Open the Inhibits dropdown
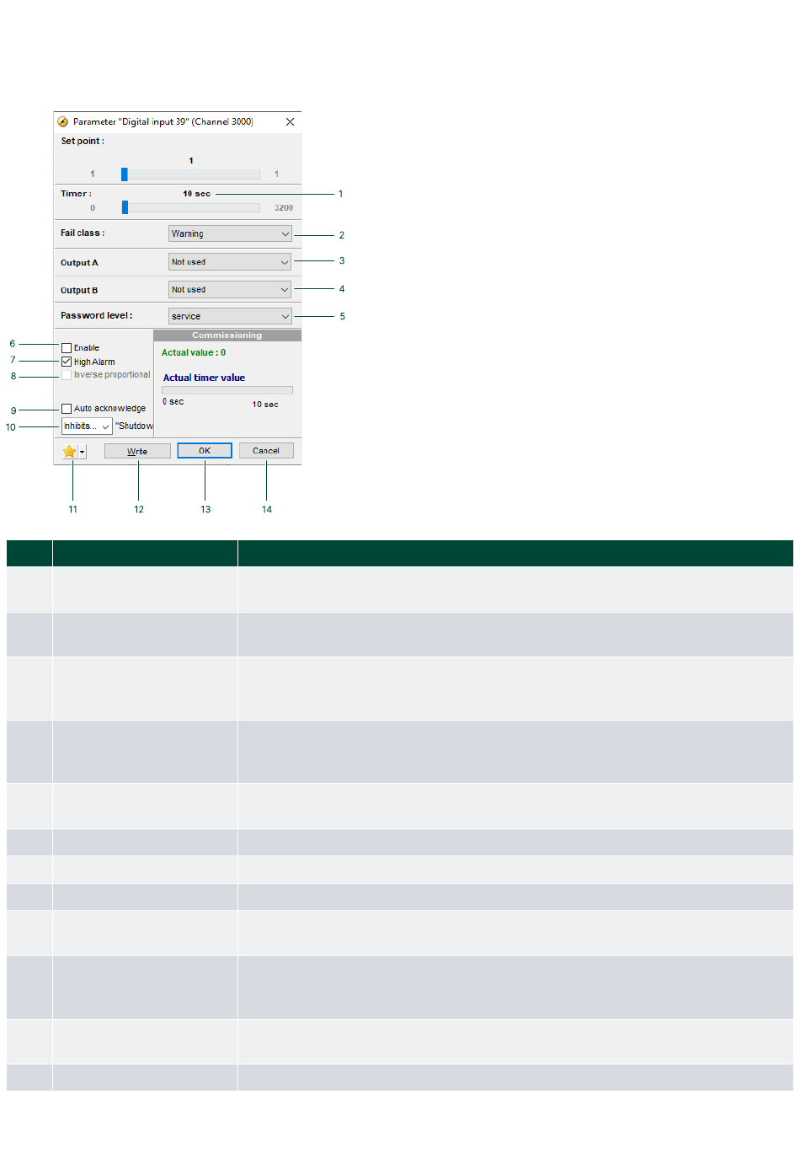Screen dimensions: 800x1169 87,426
